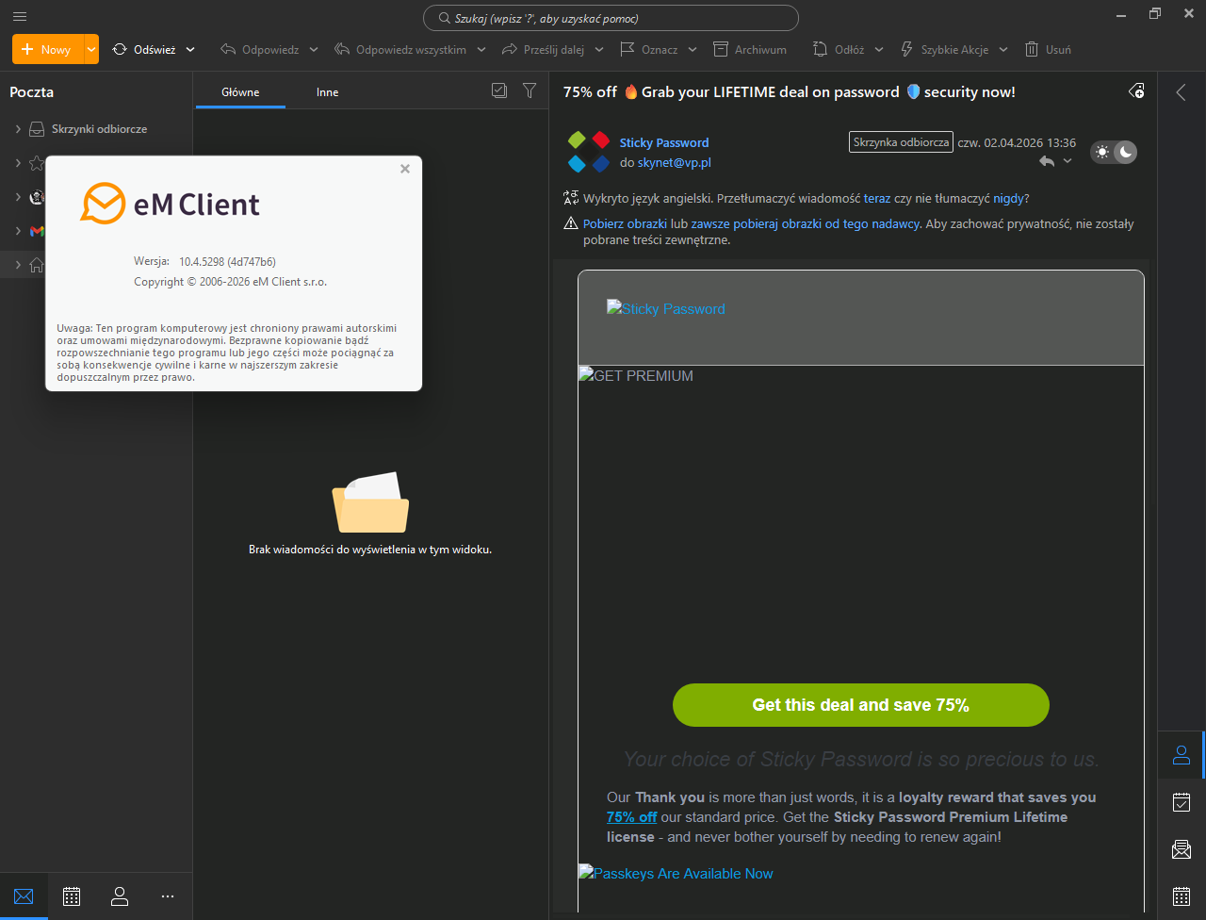Toggle light/dark message view switch
The image size is (1206, 920).
pyautogui.click(x=1114, y=152)
